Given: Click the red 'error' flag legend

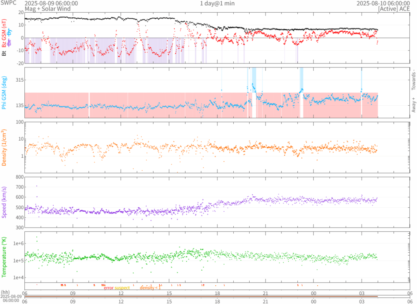Looking at the screenshot, I should tap(108, 288).
